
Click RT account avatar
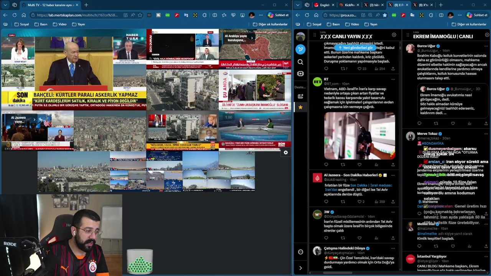[x=317, y=82]
